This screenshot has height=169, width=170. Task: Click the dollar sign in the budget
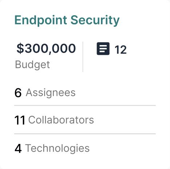tap(20, 48)
